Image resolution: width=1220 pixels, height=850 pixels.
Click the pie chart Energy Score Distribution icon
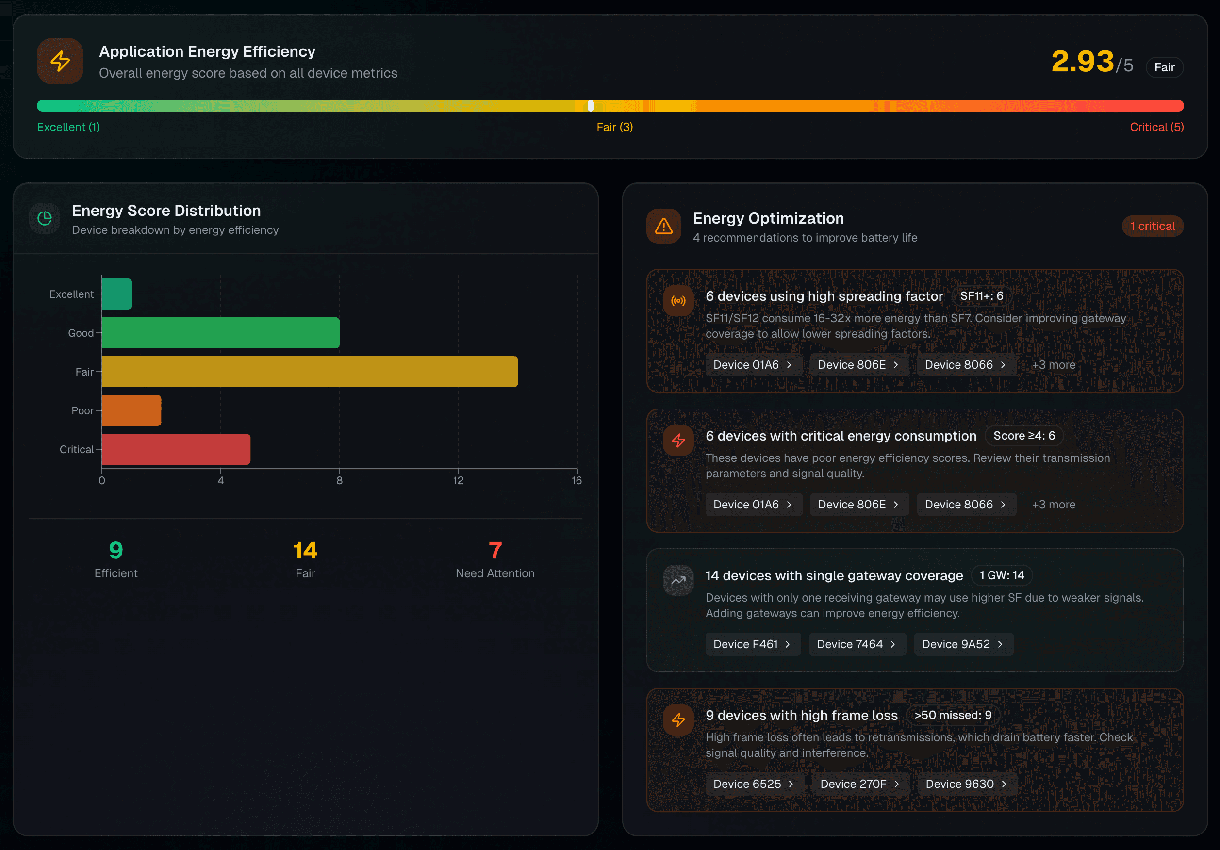[x=45, y=218]
